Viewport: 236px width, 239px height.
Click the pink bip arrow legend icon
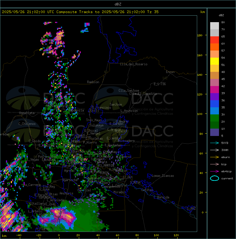(214, 164)
